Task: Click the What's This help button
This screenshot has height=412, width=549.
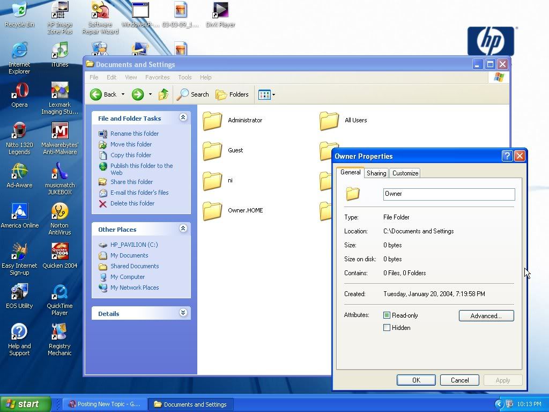Action: (507, 156)
